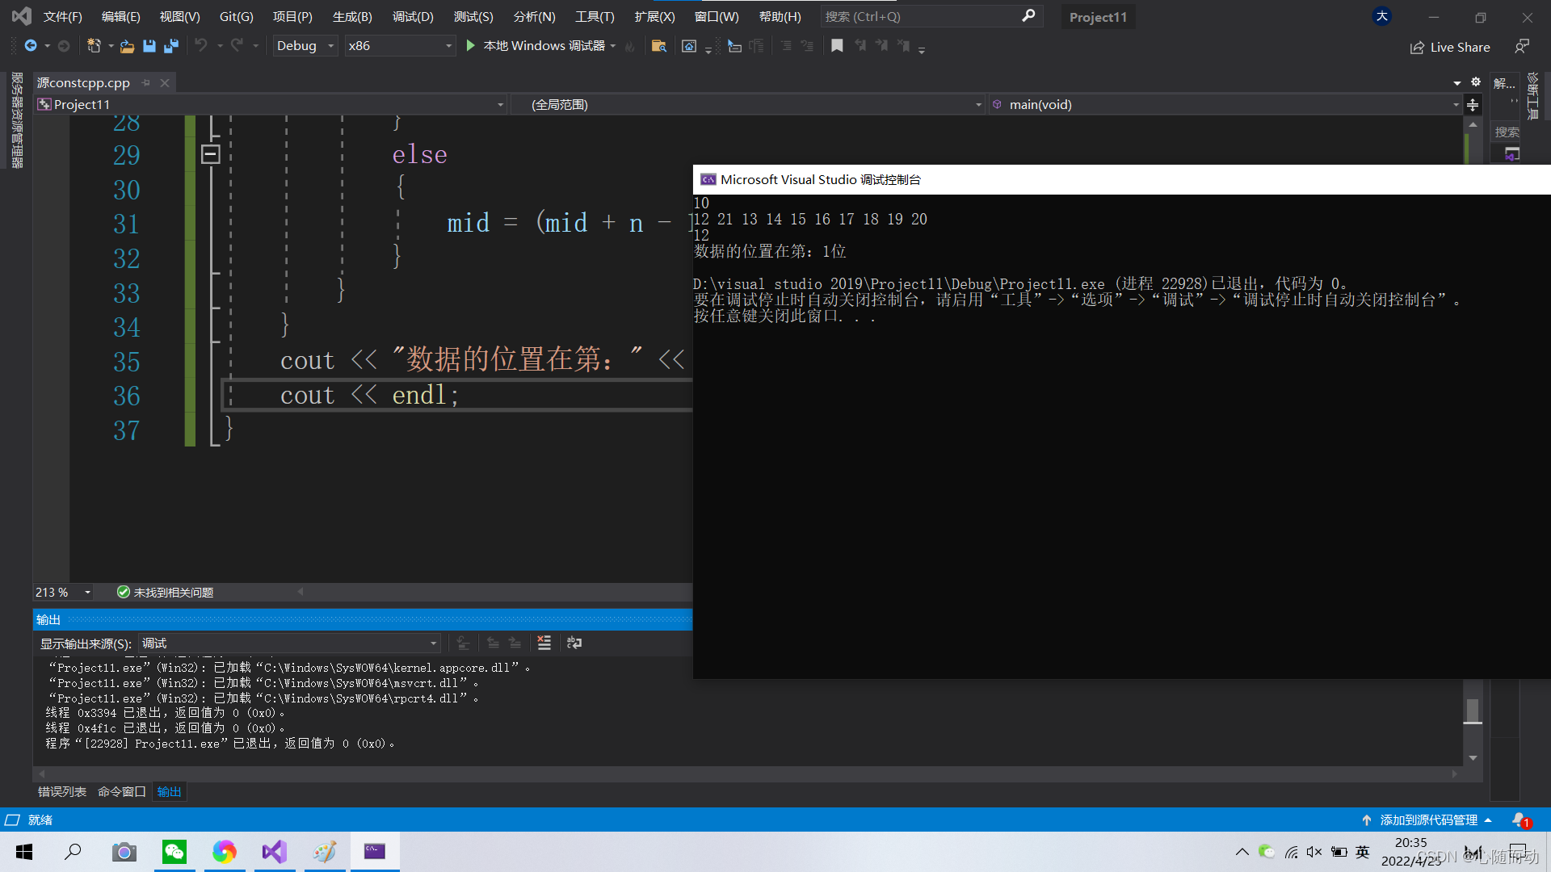Toggle word wrap icon in output toolbar
The image size is (1551, 872).
tap(574, 643)
